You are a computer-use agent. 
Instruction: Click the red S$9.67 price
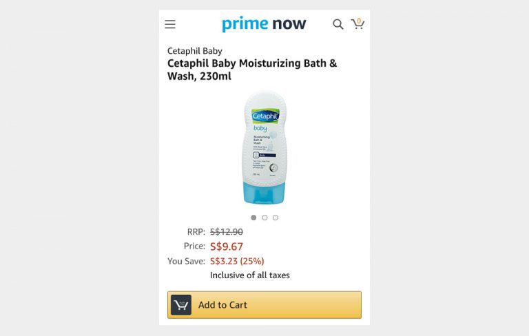(227, 246)
